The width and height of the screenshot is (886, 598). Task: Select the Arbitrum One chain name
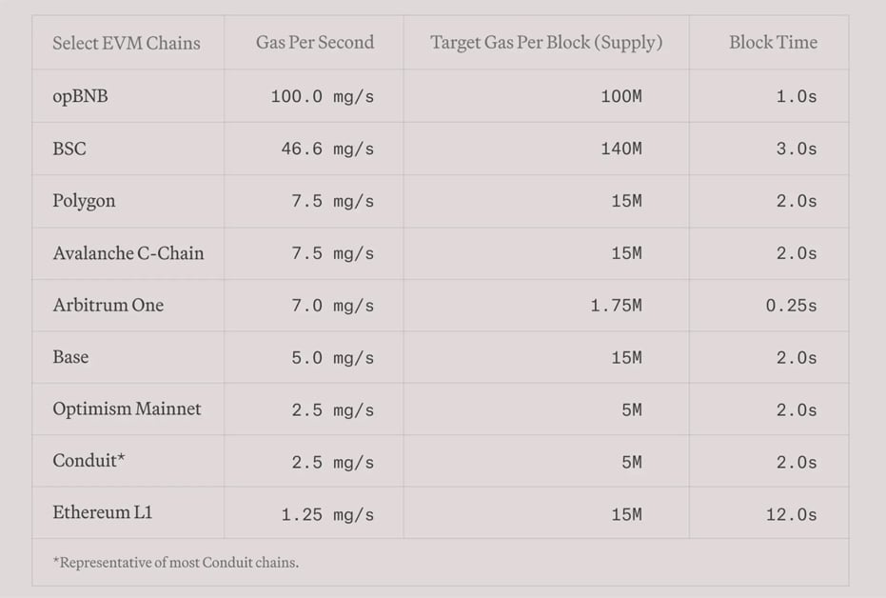108,306
